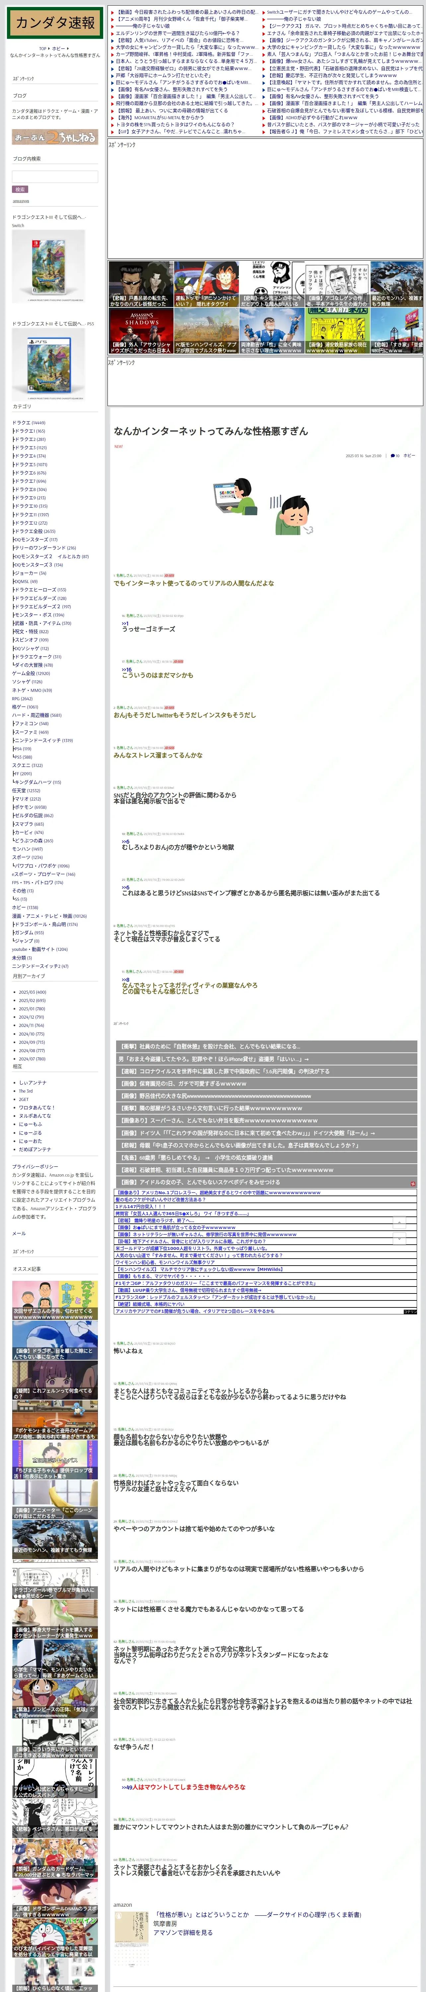The width and height of the screenshot is (426, 1992).
Task: Open the 【悲報】戸愚呂弟の転生先 thumbnail
Action: (x=141, y=285)
